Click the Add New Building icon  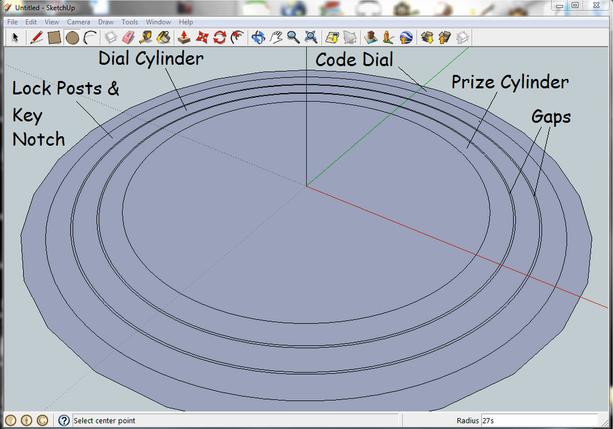pos(371,38)
